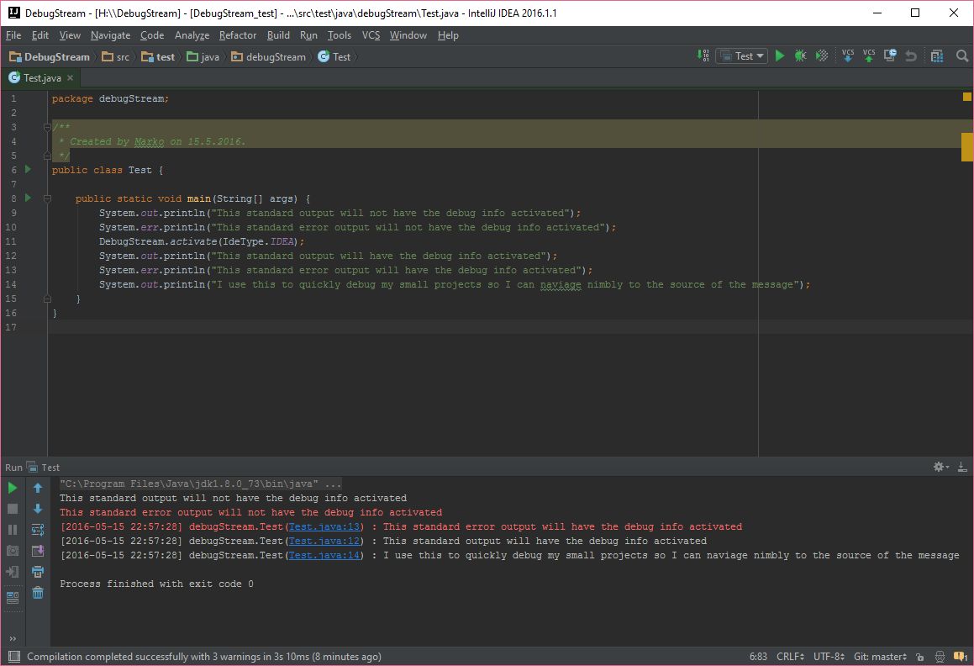Open the Analyze menu
This screenshot has height=666, width=974.
192,35
